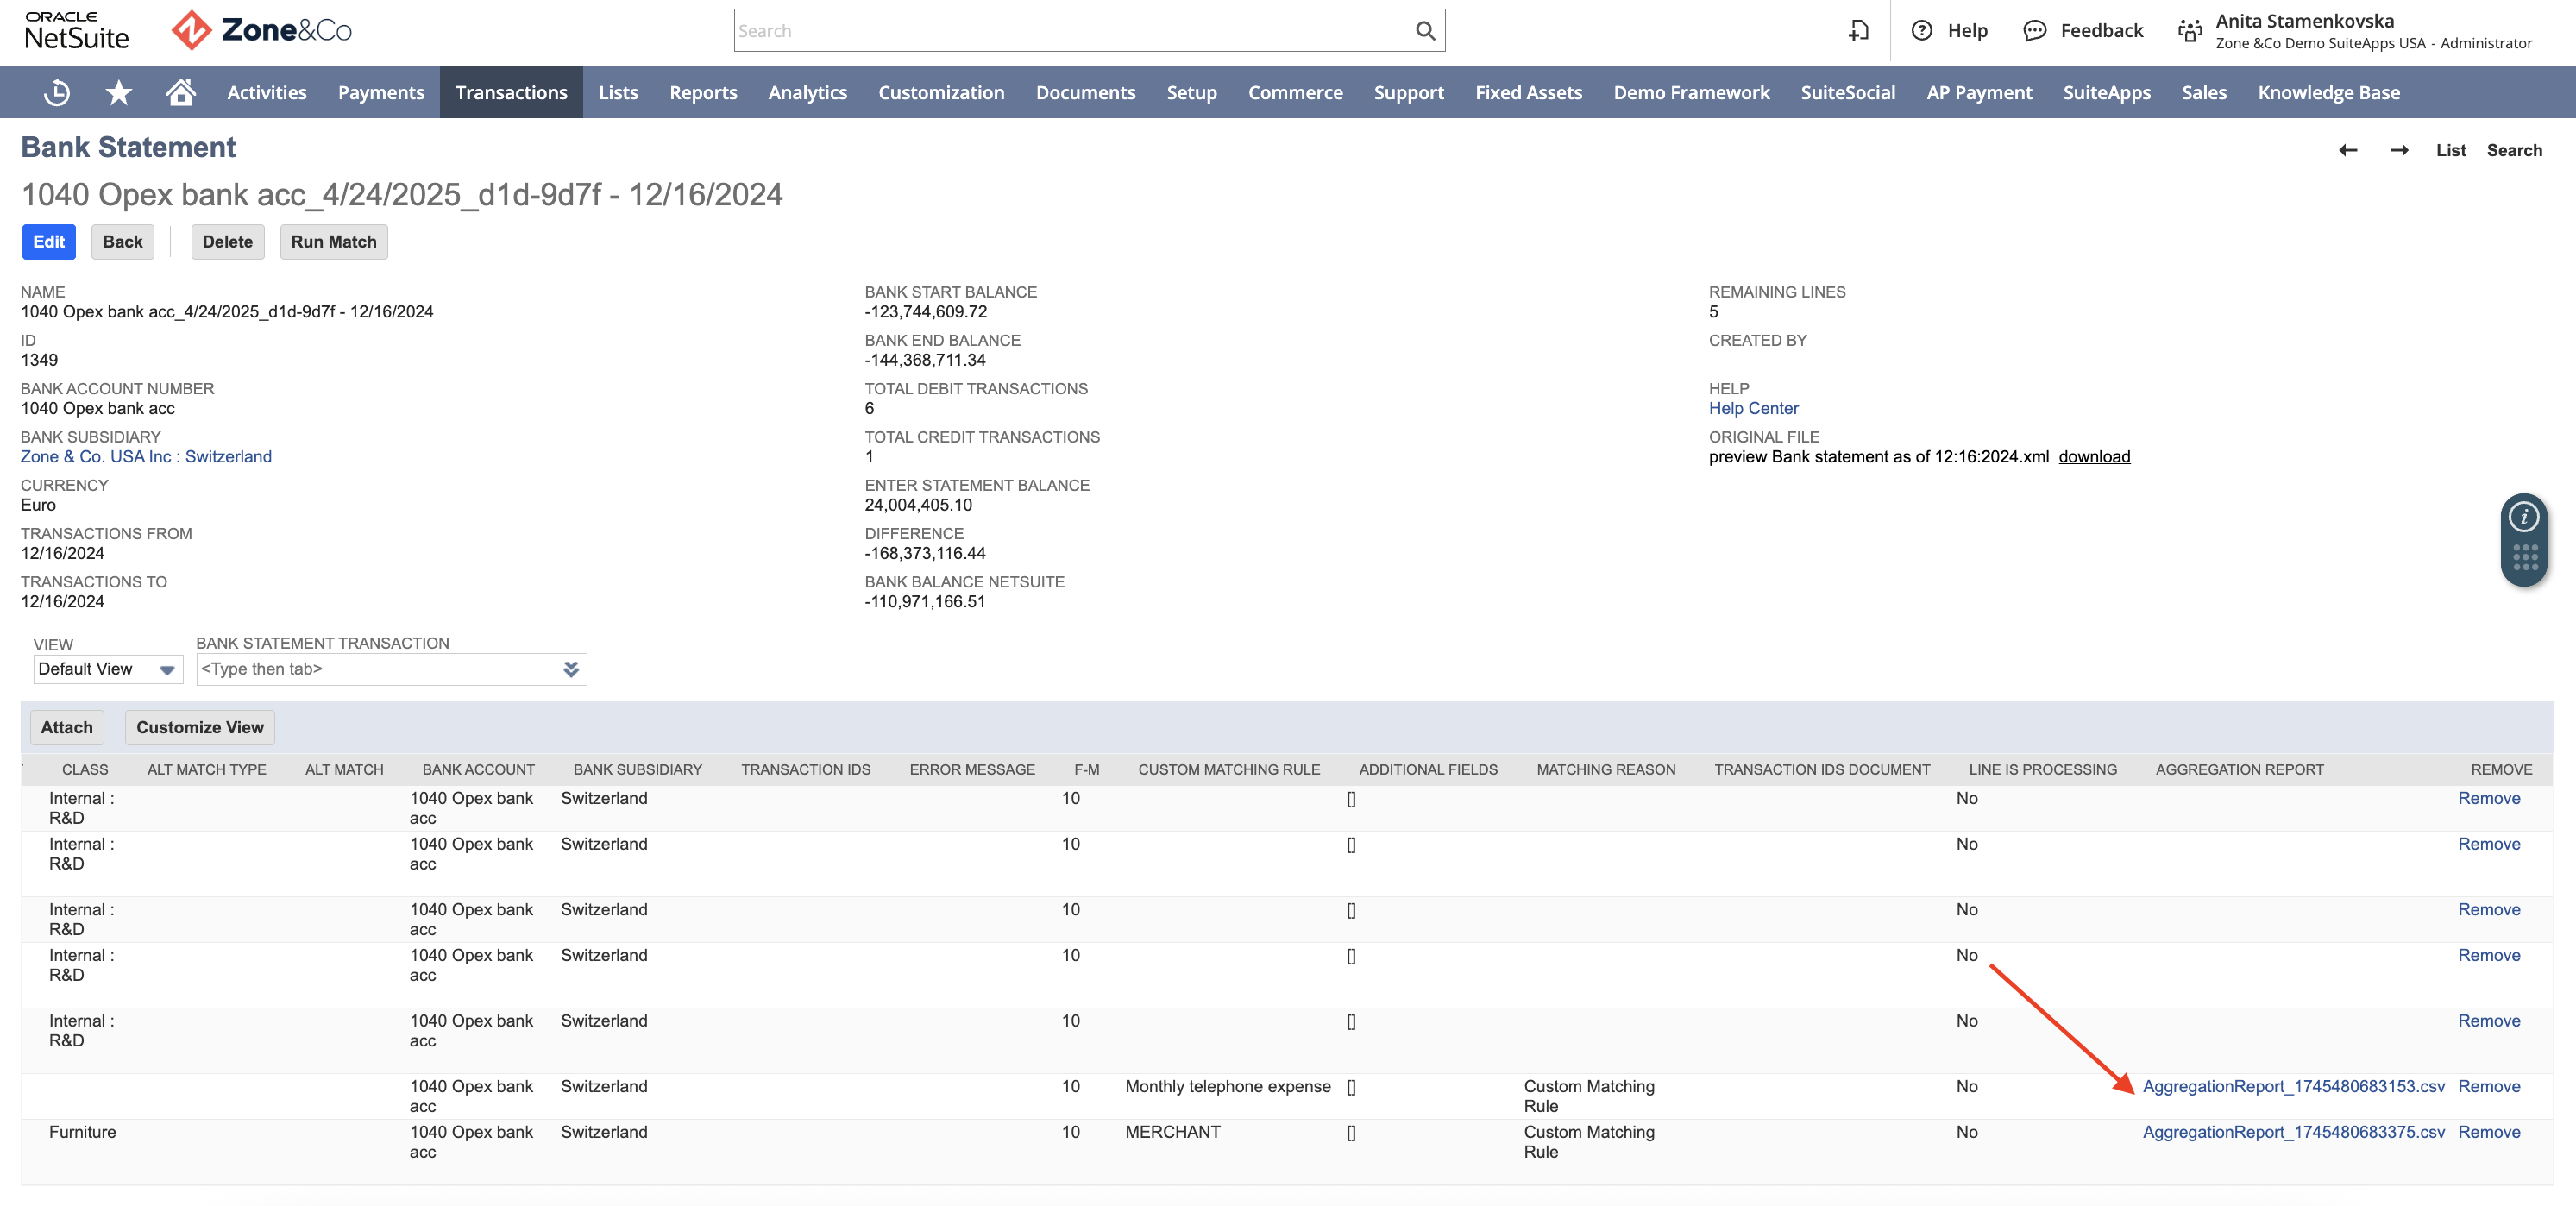Click the floating grid dots icon

coord(2524,557)
